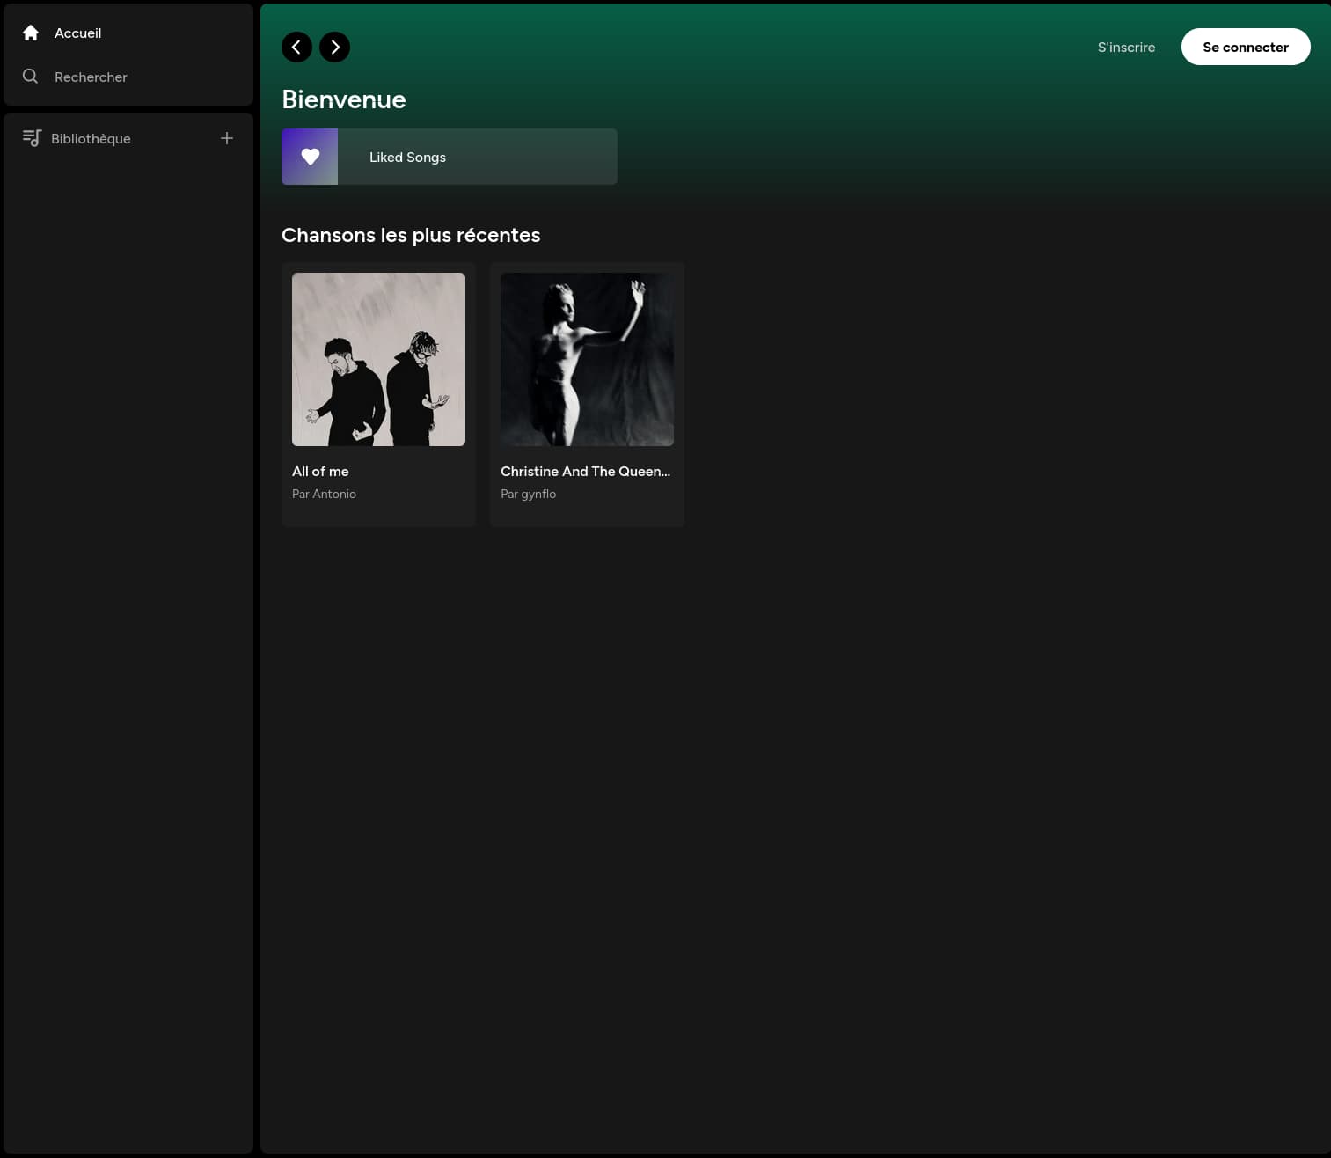Enable the Accueil section in the sidebar
Screen dimensions: 1331x1158
pos(77,33)
